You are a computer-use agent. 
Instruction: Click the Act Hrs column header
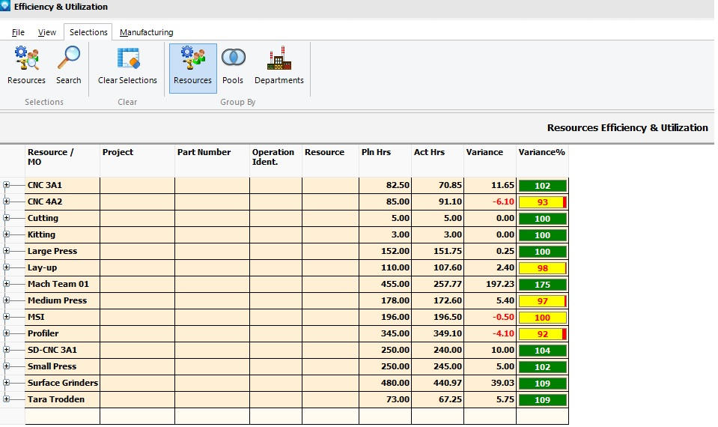[438, 161]
